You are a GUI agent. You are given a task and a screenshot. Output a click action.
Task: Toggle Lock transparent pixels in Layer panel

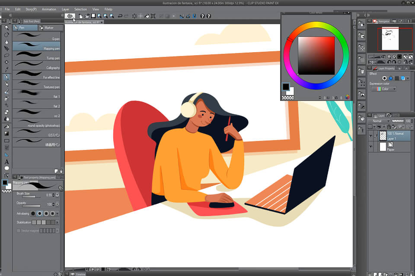click(x=393, y=127)
